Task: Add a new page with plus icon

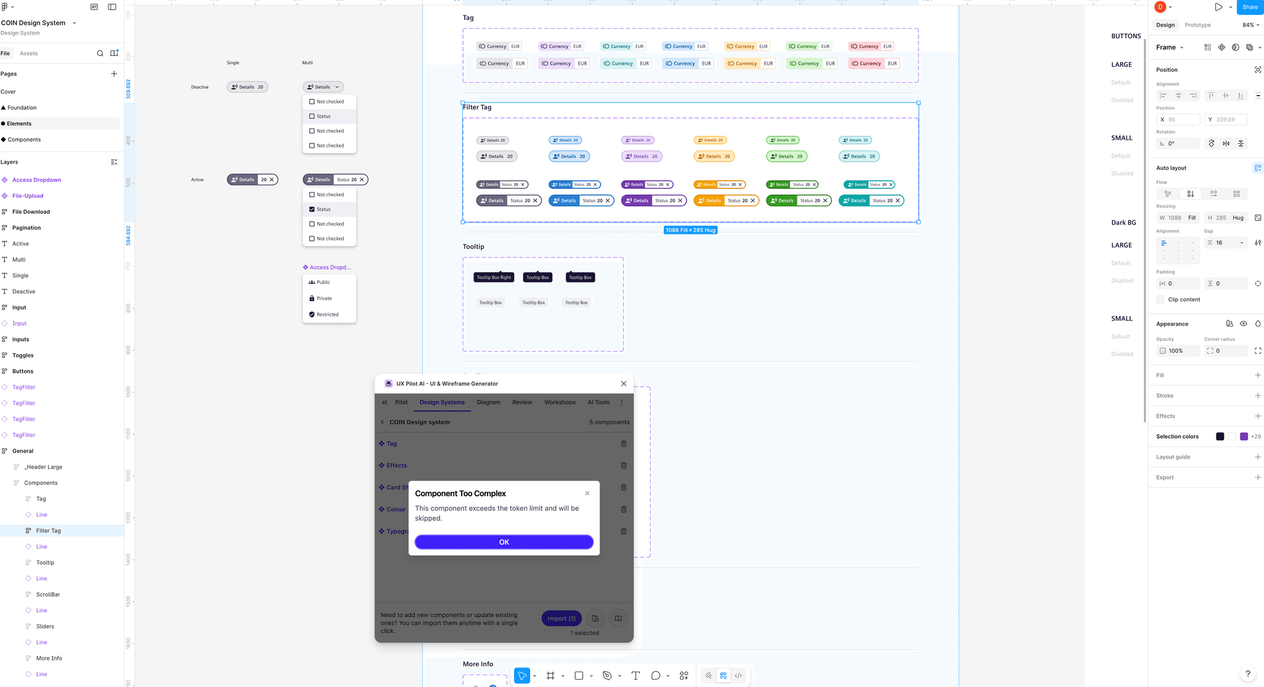Action: (x=114, y=74)
